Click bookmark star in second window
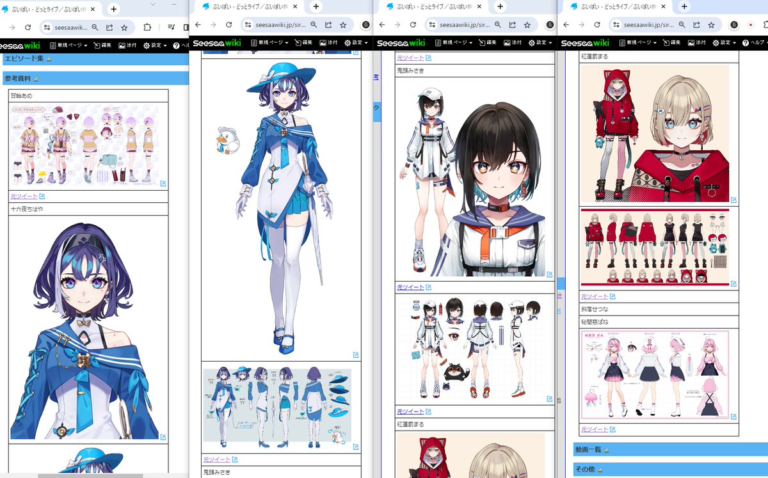768x478 pixels. point(343,25)
